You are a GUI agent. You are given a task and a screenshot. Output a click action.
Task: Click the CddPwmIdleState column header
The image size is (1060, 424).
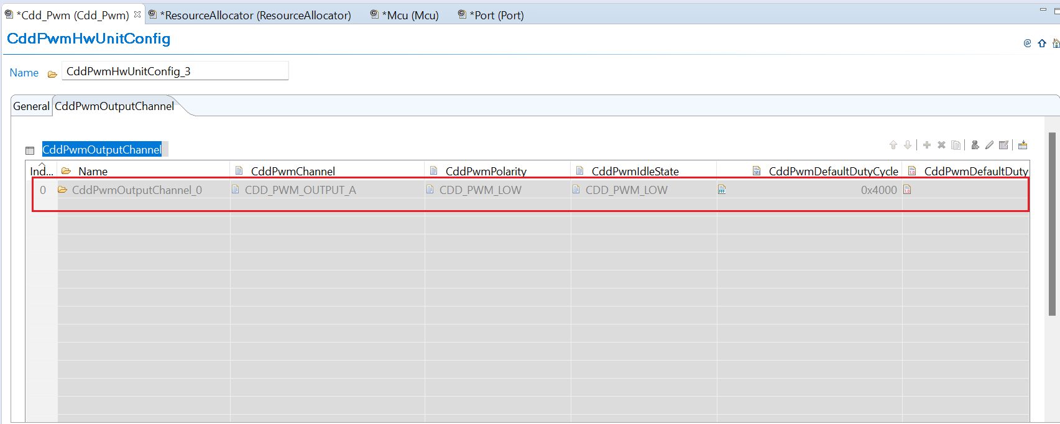tap(643, 171)
